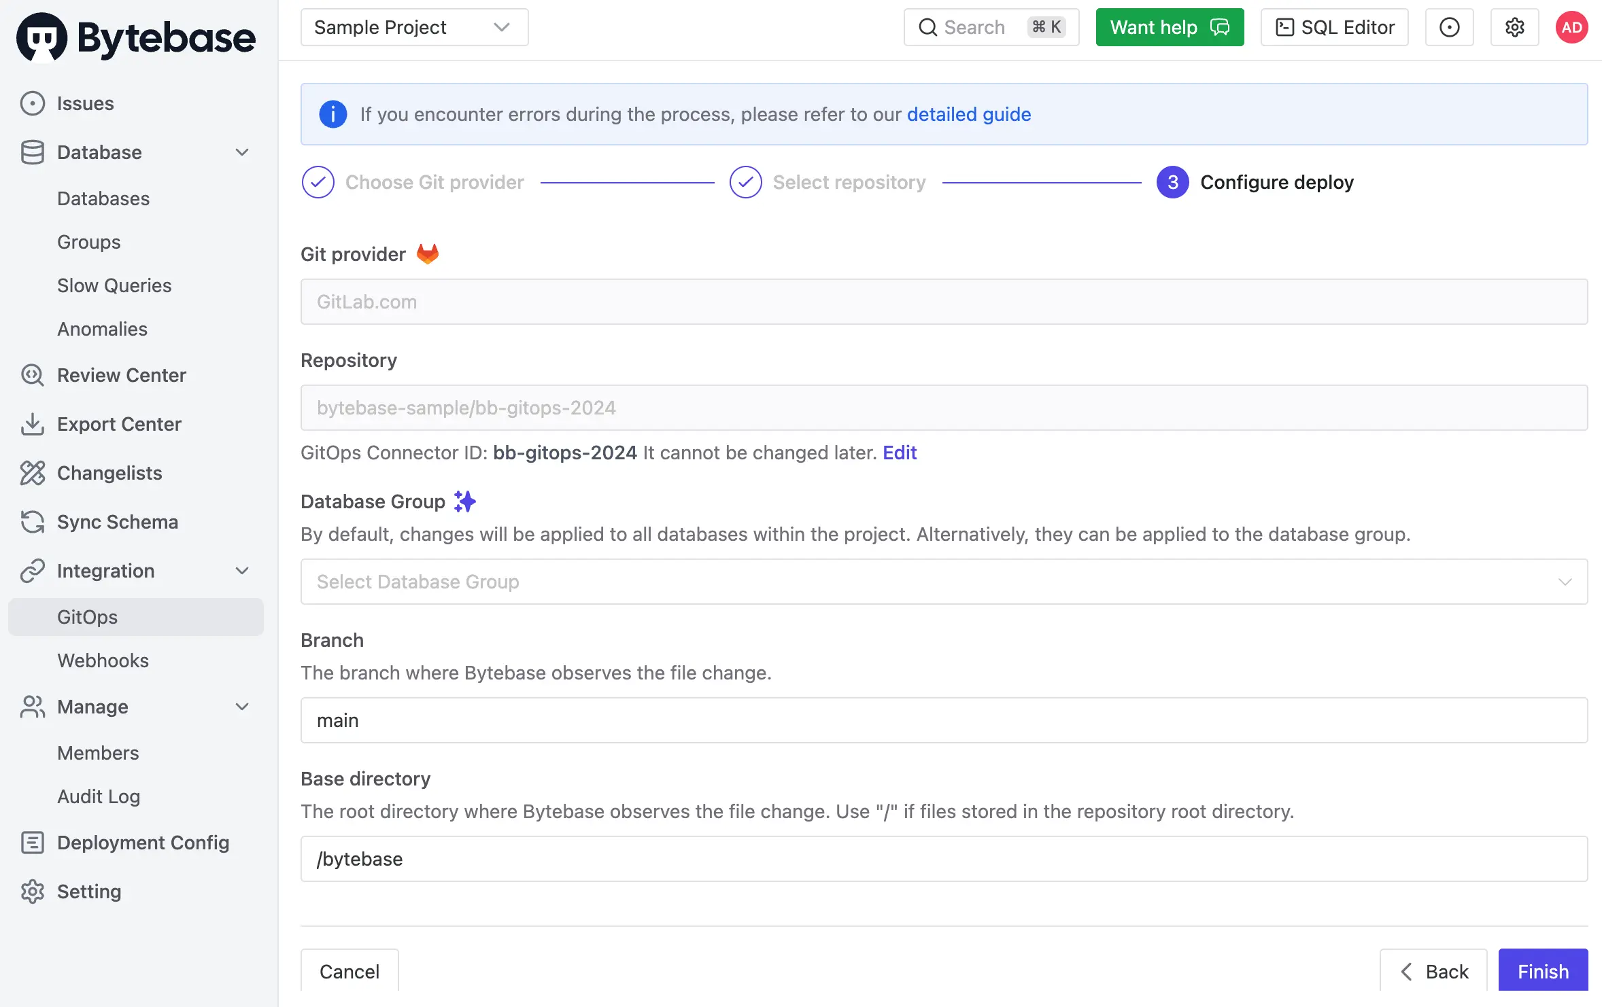The width and height of the screenshot is (1602, 1007).
Task: Click the Deployment Config label
Action: (143, 843)
